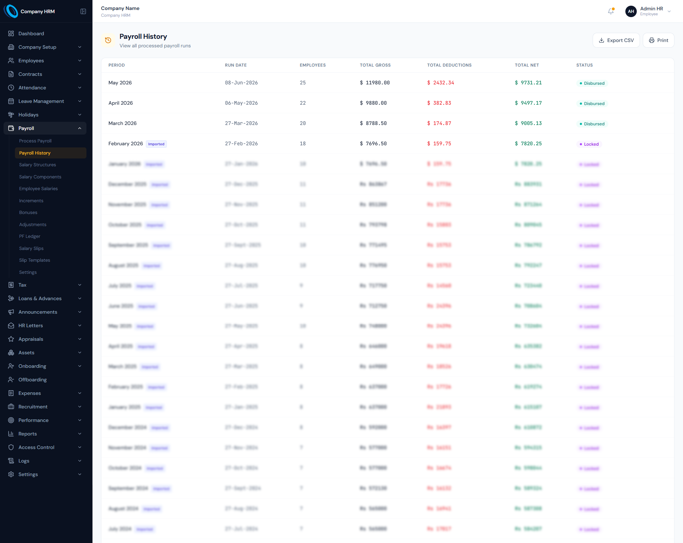
Task: Expand Reports submenu chevron
Action: (x=80, y=434)
